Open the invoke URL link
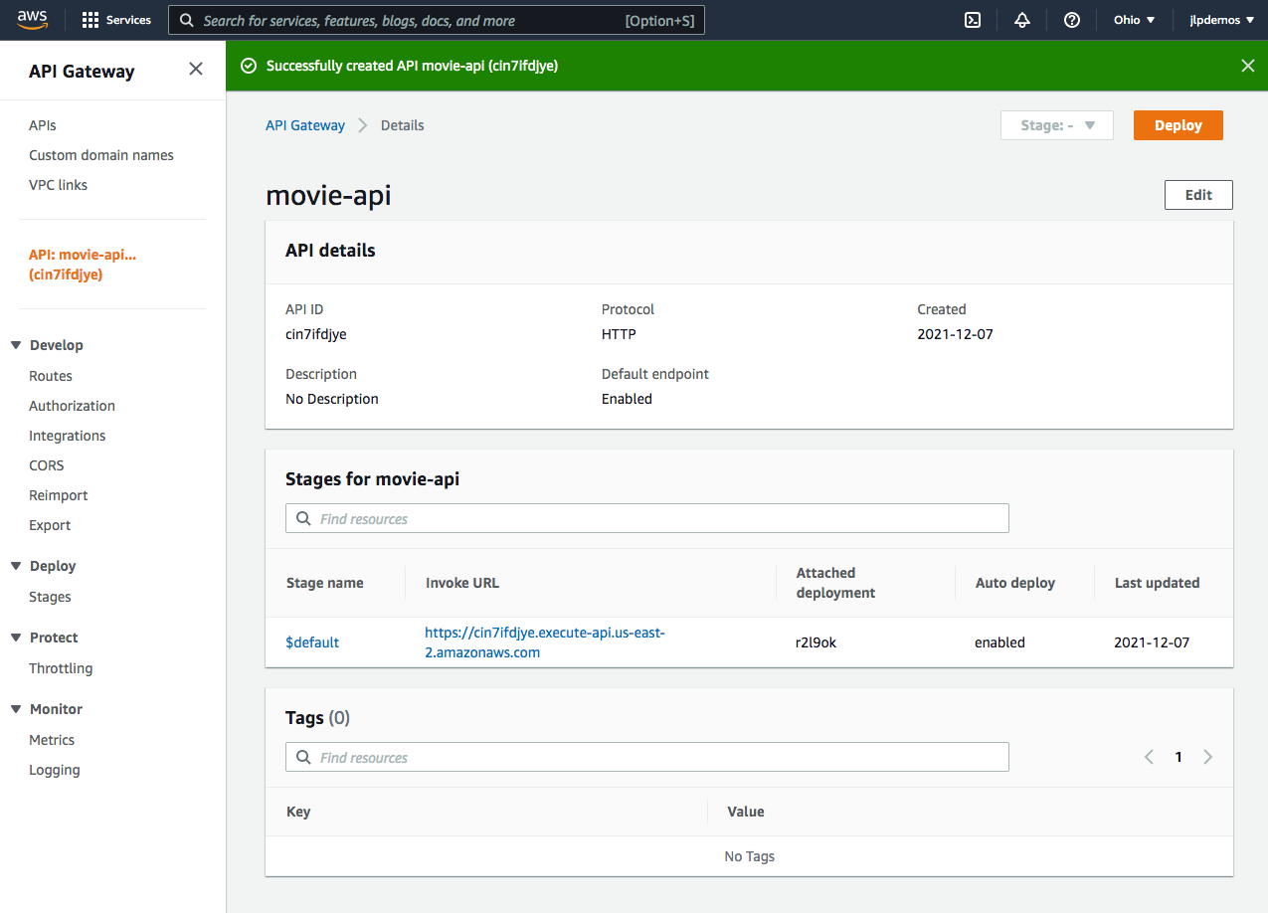 (544, 642)
